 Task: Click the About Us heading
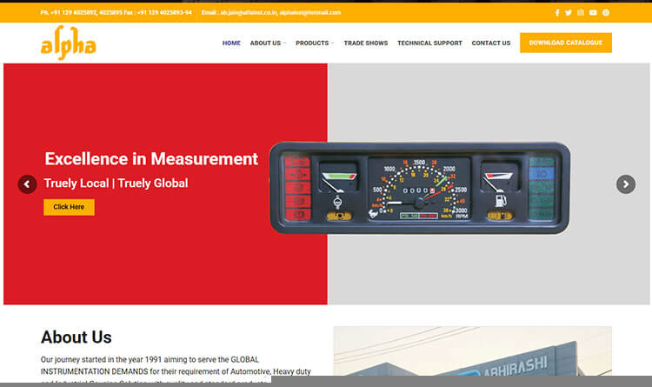[77, 337]
